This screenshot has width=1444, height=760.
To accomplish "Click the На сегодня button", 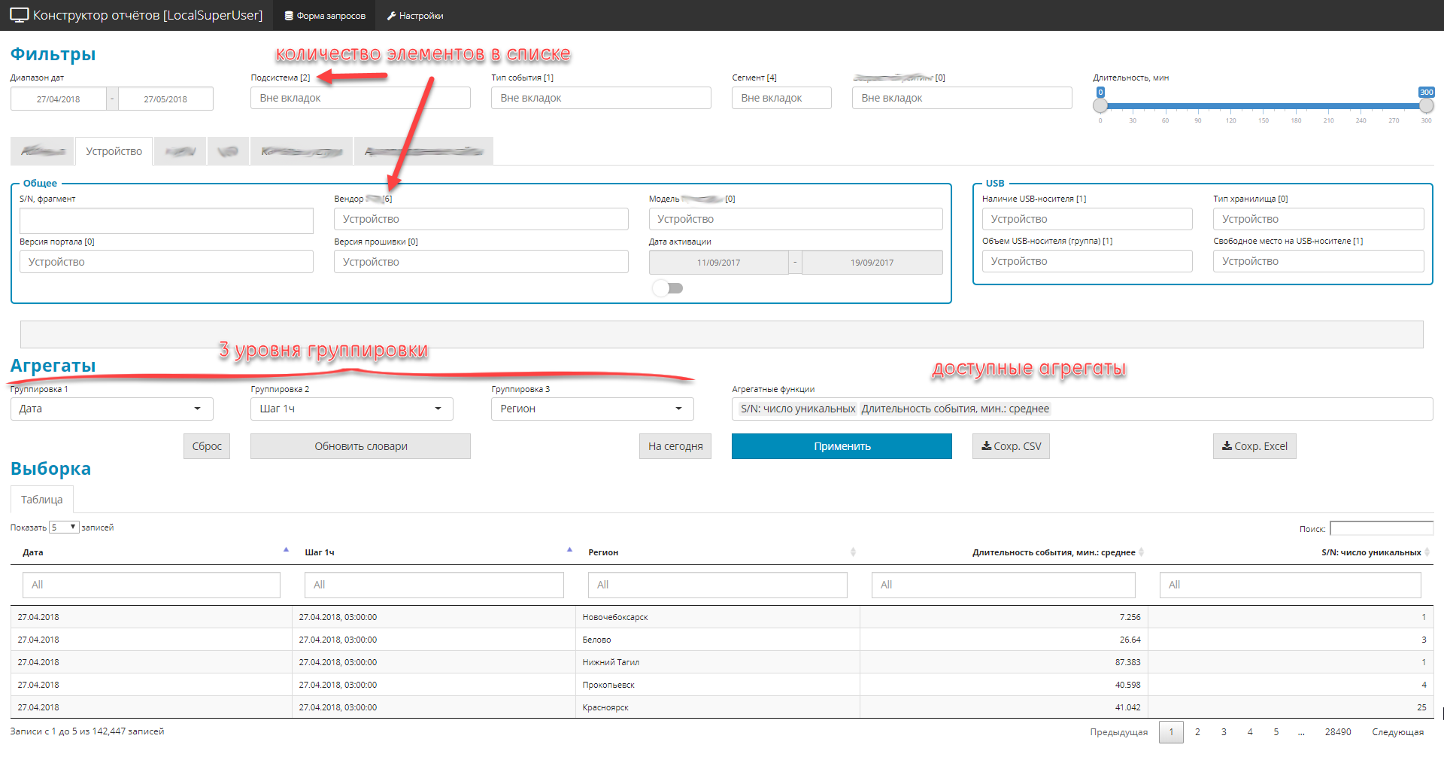I will point(675,446).
